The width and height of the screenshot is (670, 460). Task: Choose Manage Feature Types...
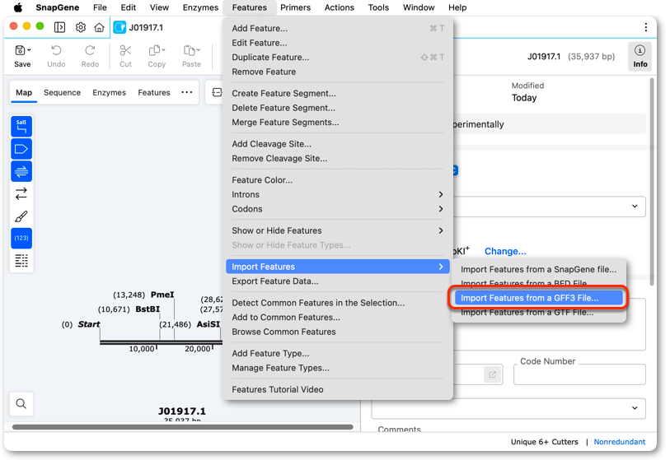(338, 368)
